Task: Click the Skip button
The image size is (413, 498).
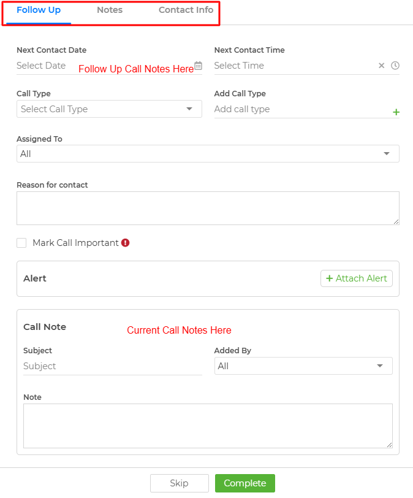Action: (x=179, y=483)
